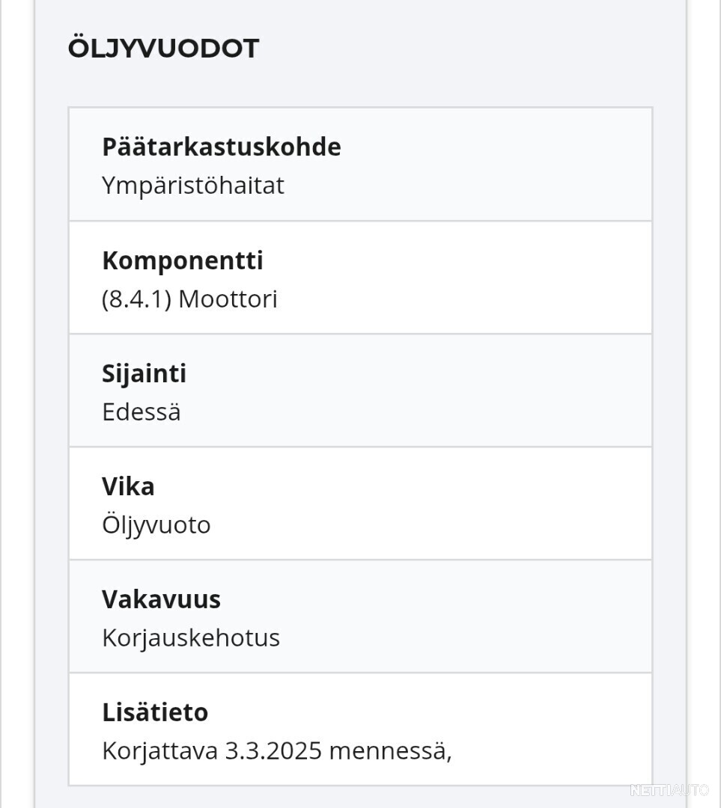721x808 pixels.
Task: Click the Komponentti table row
Action: (x=361, y=278)
